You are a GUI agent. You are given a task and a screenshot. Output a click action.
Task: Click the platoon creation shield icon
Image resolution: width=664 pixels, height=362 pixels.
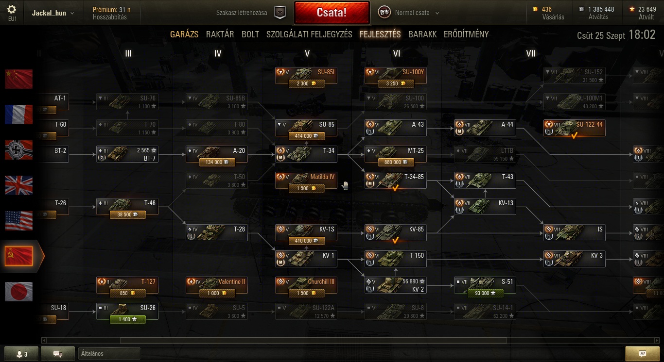tap(280, 13)
